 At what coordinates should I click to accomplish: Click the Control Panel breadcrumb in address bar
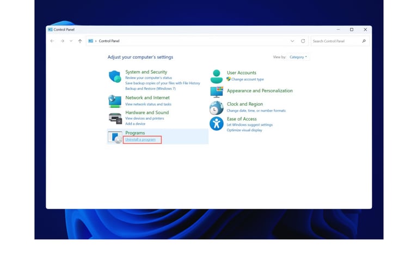(109, 41)
